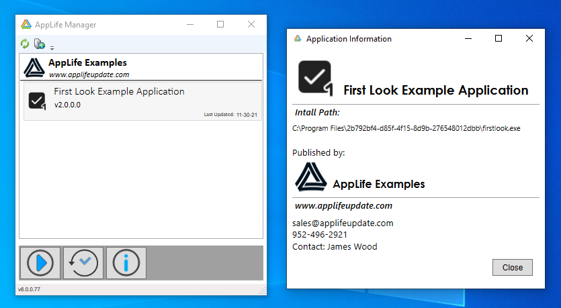Click the firstlook.exe install path text
Screen dimensions: 561x308
[406, 128]
